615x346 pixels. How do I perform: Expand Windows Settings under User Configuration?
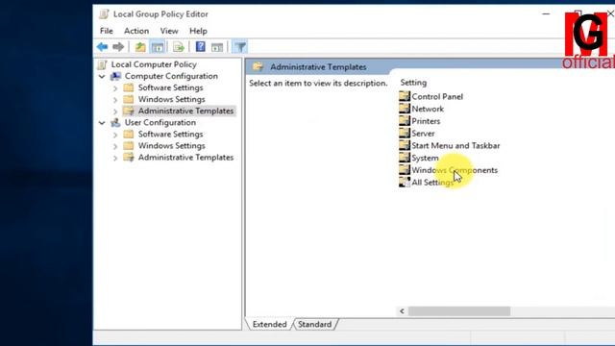tap(115, 146)
